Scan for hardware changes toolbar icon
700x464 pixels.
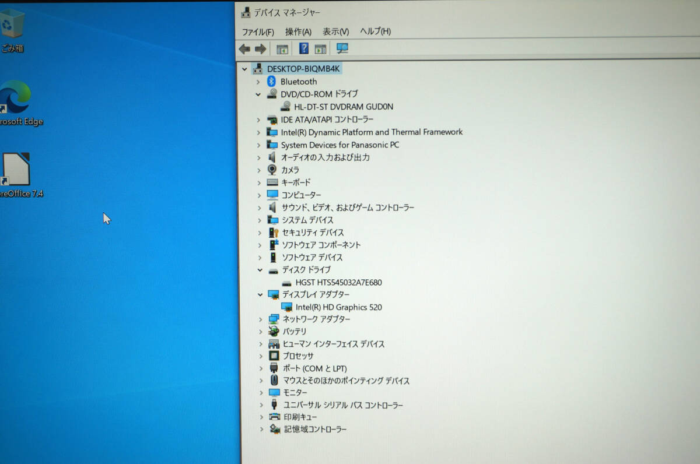click(342, 48)
